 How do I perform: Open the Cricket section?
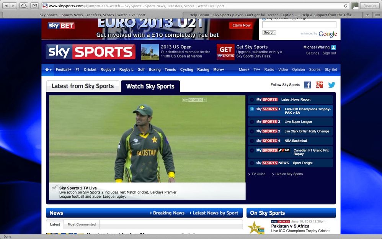(x=90, y=69)
